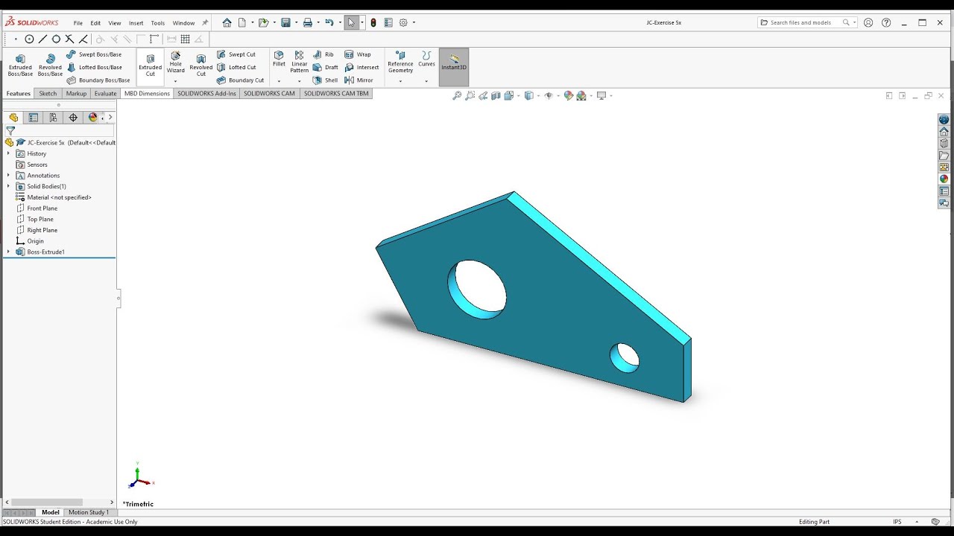This screenshot has height=536, width=954.
Task: Open the Hole Wizard tool
Action: pyautogui.click(x=176, y=63)
